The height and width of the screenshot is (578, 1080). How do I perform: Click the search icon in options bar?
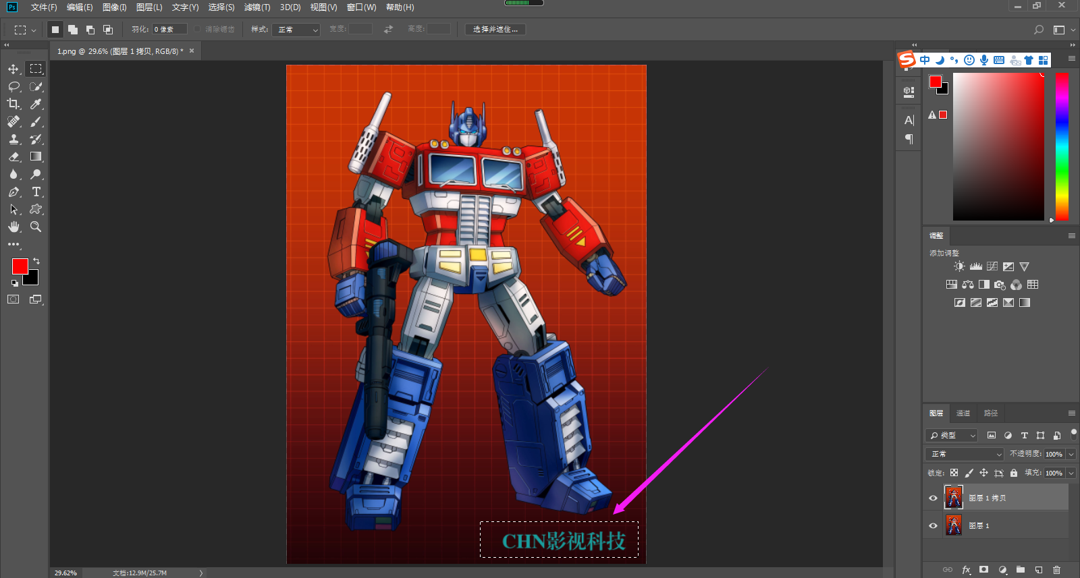[x=1039, y=30]
